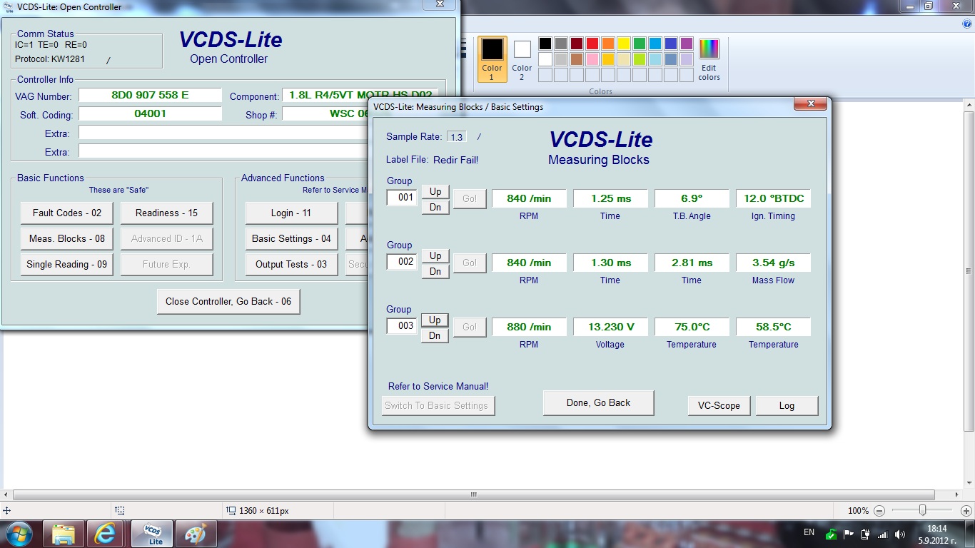Viewport: 975px width, 548px height.
Task: Switch to Paint in the taskbar
Action: coord(194,534)
